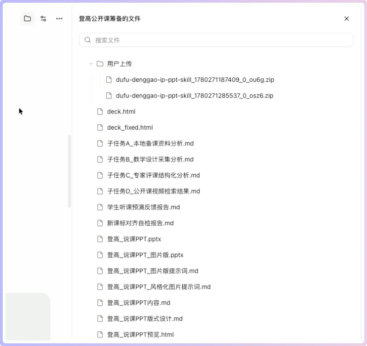Click file icon beside 登高_说课PPT预览.html
367x346 pixels.
[x=100, y=334]
